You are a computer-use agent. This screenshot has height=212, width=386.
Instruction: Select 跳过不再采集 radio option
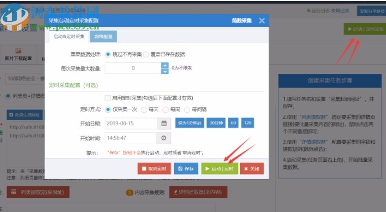[108, 54]
